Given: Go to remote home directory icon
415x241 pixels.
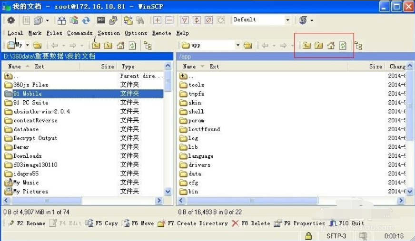Looking at the screenshot, I should coord(331,46).
